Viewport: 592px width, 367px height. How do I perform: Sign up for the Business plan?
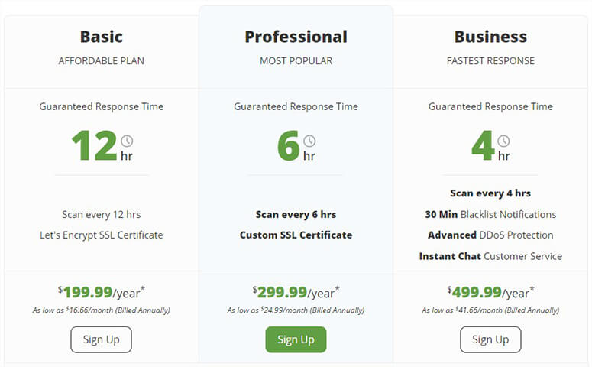(x=490, y=339)
